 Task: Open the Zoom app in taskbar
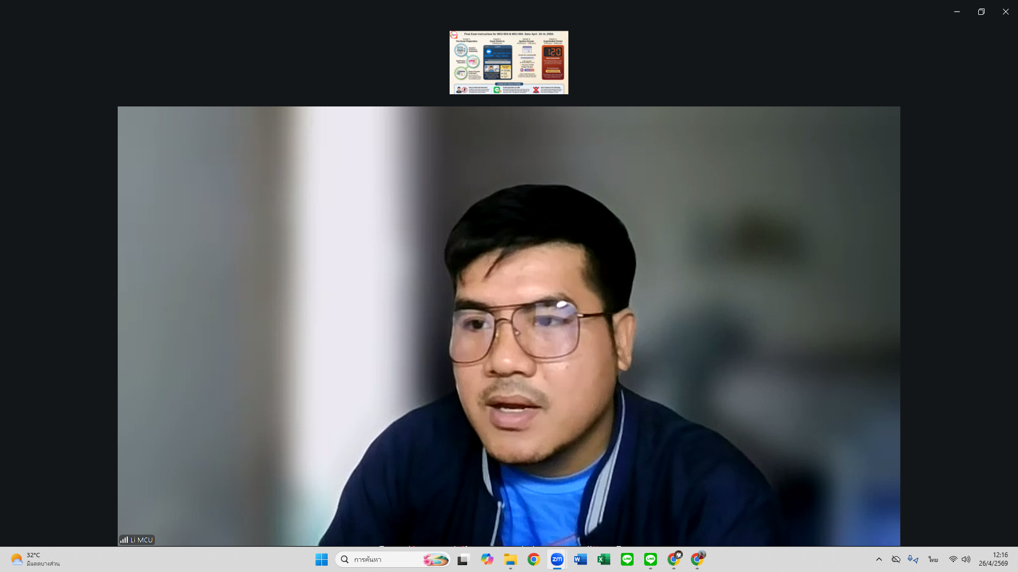557,559
